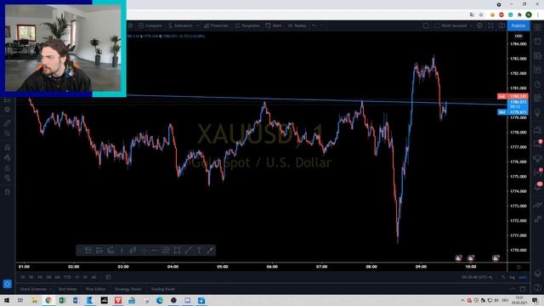Select the rectangle tool in favorites bar
This screenshot has width=544, height=306.
click(x=177, y=250)
